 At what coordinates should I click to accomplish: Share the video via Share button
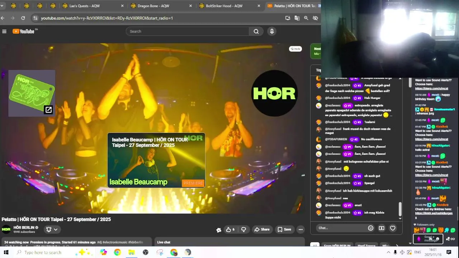click(262, 229)
